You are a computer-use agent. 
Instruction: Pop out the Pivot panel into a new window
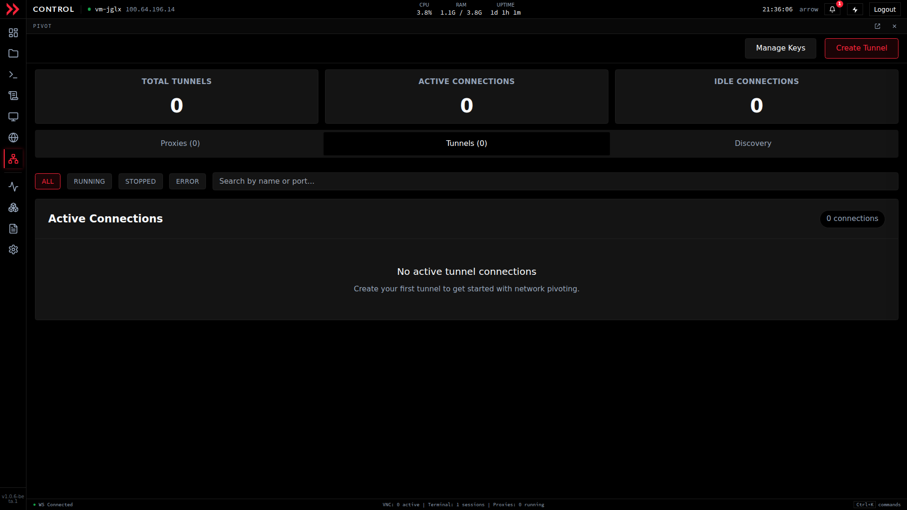pos(877,26)
